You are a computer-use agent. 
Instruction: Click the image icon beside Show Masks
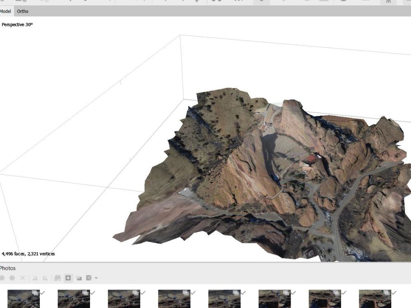pos(79,278)
